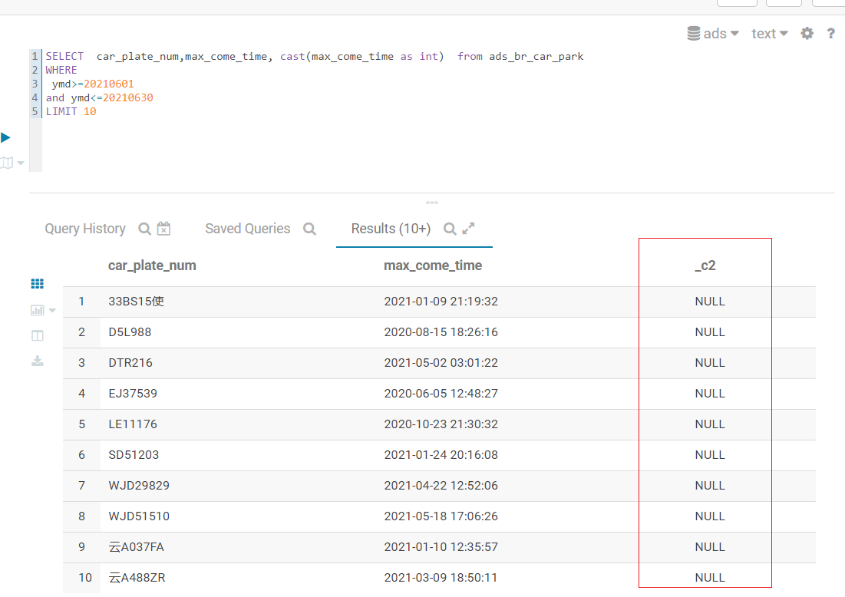Image resolution: width=845 pixels, height=597 pixels.
Task: Place cursor on SELECT line of editor
Action: (315, 57)
